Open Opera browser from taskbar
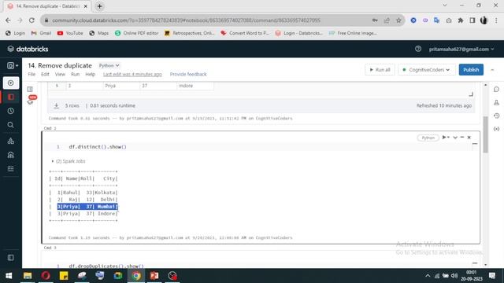Image resolution: width=504 pixels, height=283 pixels. coord(46,276)
